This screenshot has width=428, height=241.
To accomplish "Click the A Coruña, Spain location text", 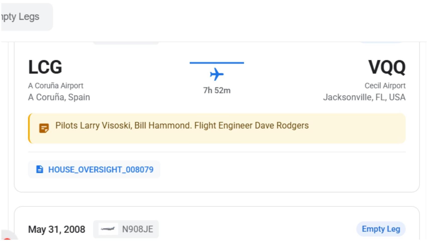I will pyautogui.click(x=59, y=97).
